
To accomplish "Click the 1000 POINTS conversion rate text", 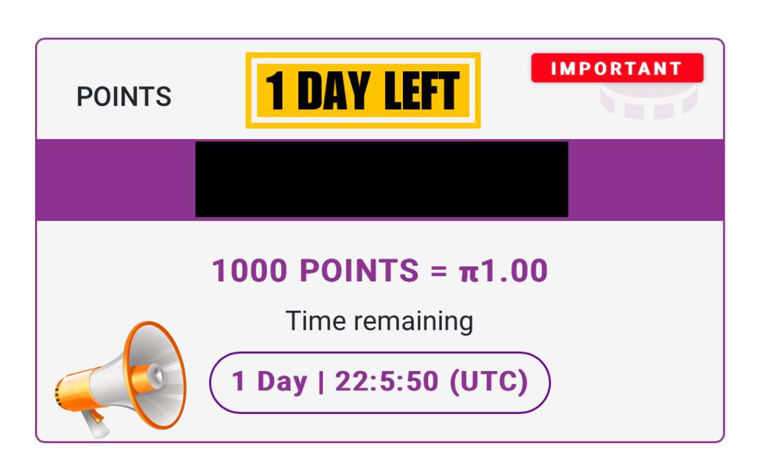I will (x=380, y=271).
